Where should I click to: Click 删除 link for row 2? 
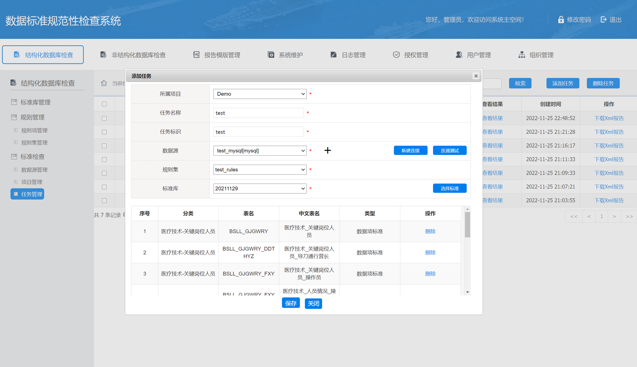[x=430, y=253]
